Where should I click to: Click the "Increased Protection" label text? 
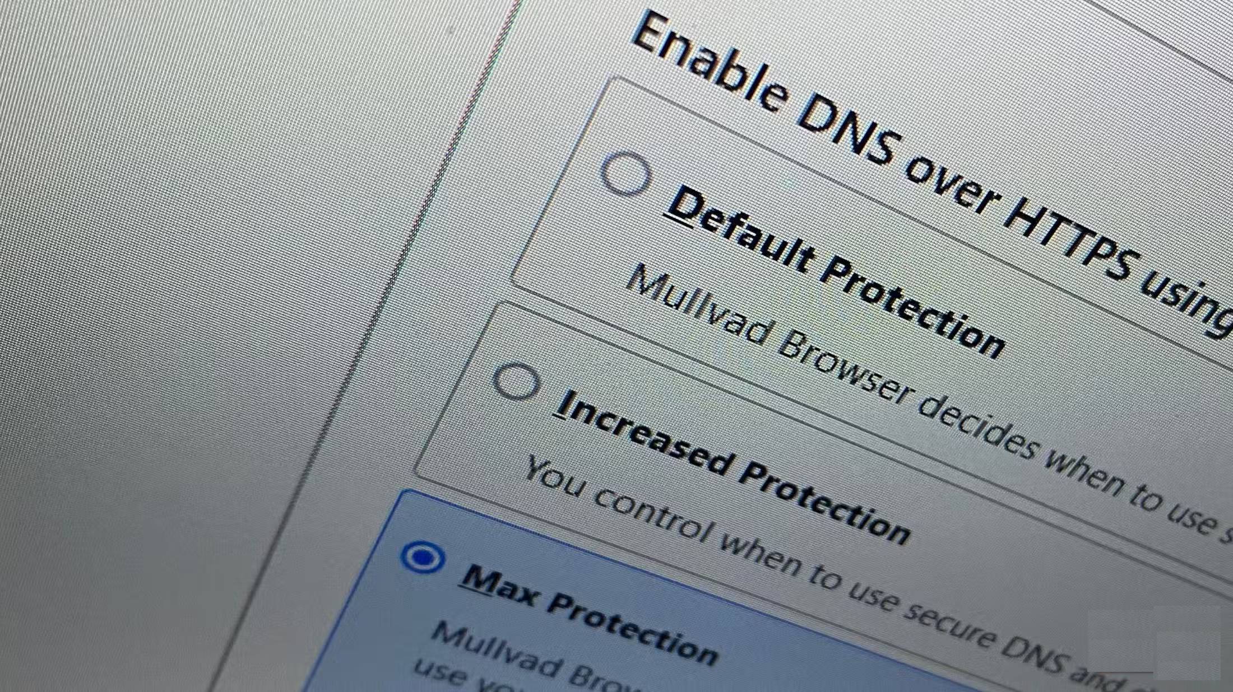tap(731, 467)
